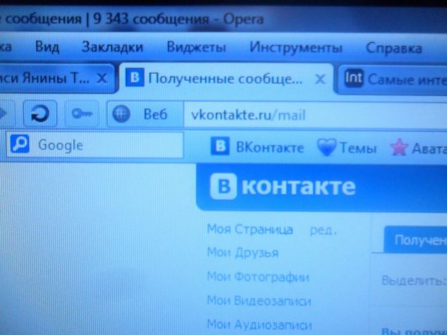The width and height of the screenshot is (447, 335).
Task: Click the reload page icon
Action: pos(40,114)
